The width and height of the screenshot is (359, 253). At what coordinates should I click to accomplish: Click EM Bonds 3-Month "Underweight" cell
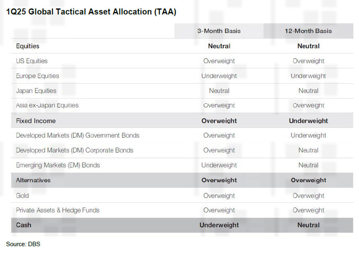coord(219,165)
